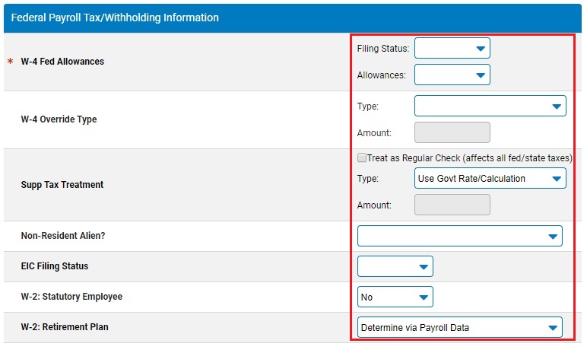
Task: Open the Use Govt Rate/Calculation dropdown
Action: pos(490,178)
